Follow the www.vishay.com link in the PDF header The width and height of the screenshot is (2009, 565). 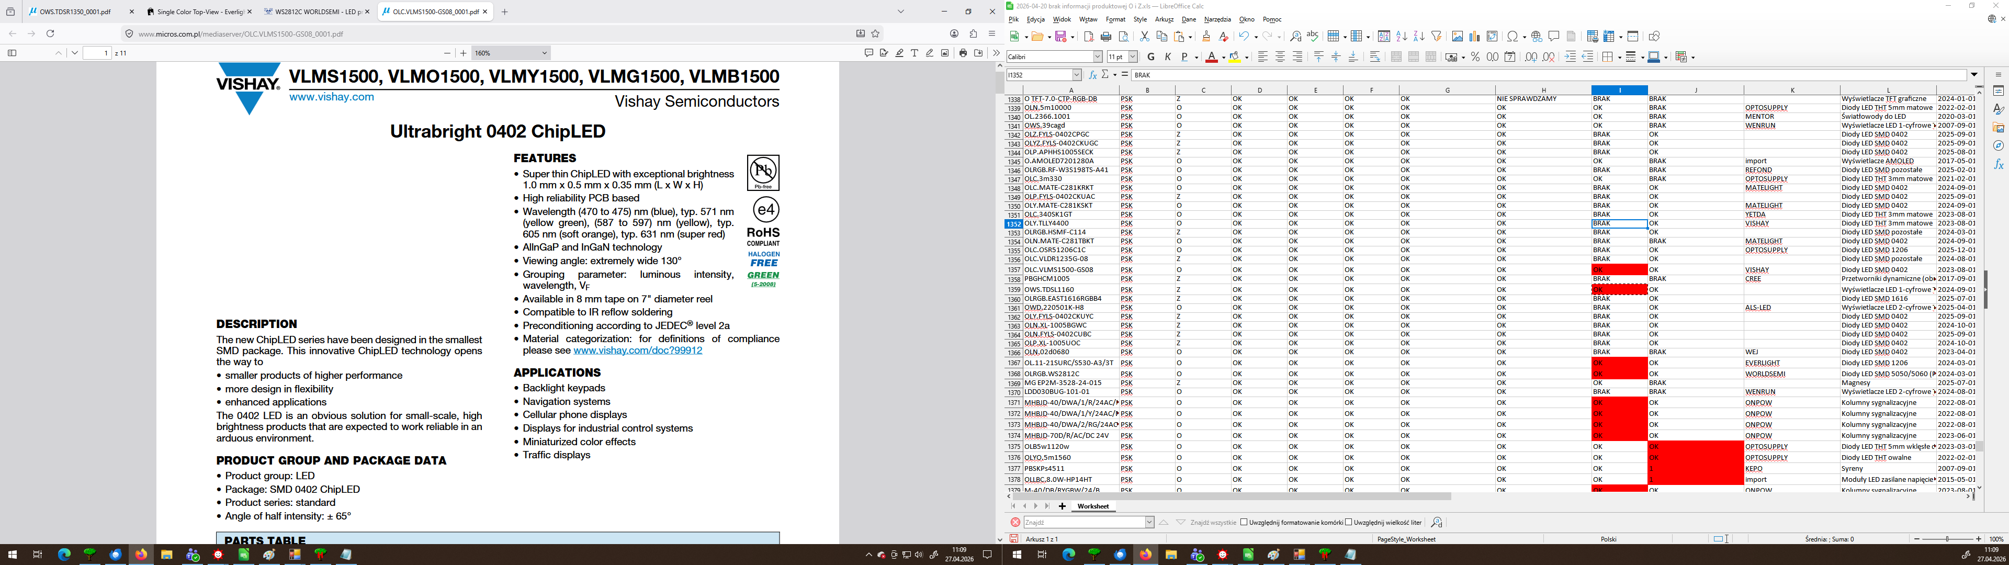332,97
